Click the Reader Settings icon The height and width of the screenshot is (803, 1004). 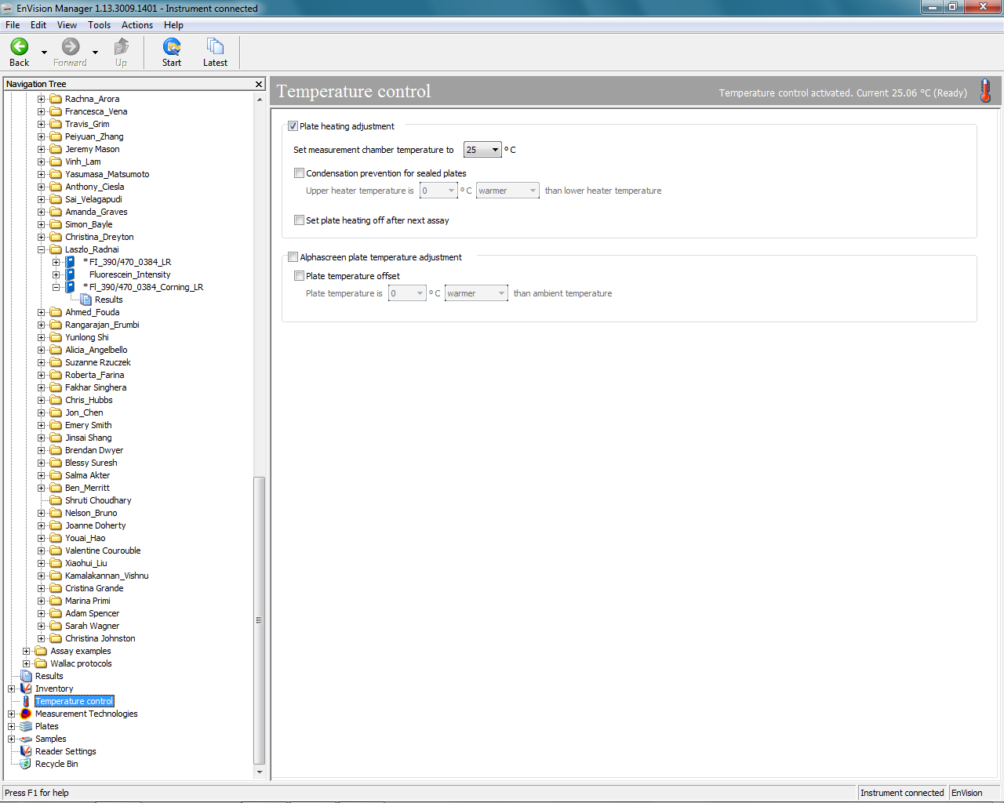(x=26, y=751)
